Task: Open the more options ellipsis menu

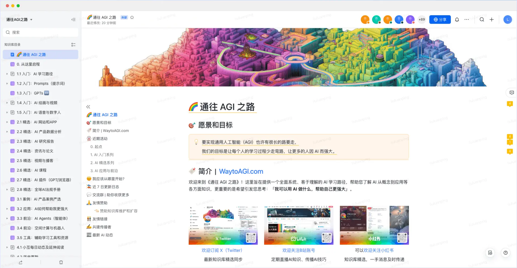Action: click(467, 20)
